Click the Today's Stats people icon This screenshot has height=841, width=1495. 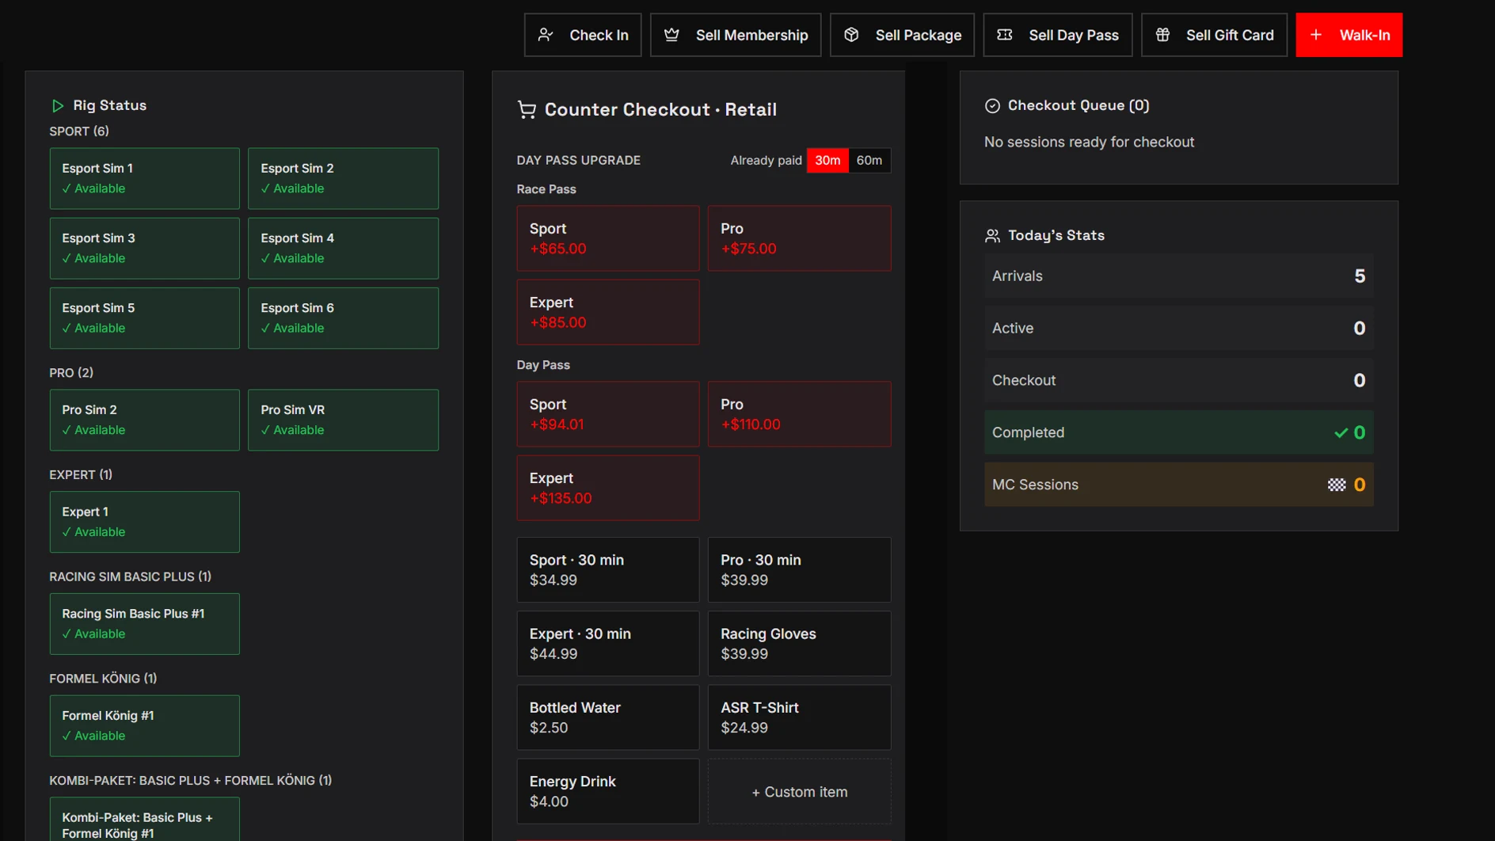[x=992, y=235]
